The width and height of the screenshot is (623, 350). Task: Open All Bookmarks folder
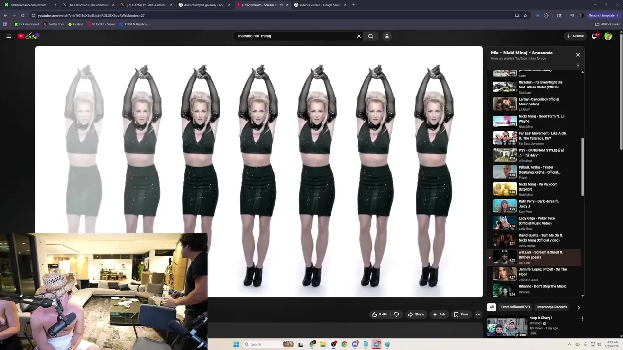pyautogui.click(x=607, y=24)
